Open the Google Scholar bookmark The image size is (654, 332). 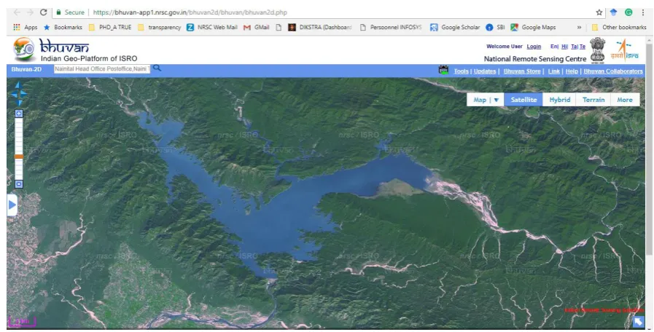455,27
